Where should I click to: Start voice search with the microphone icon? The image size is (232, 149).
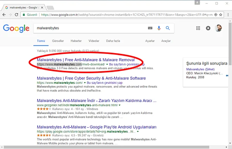[159, 28]
